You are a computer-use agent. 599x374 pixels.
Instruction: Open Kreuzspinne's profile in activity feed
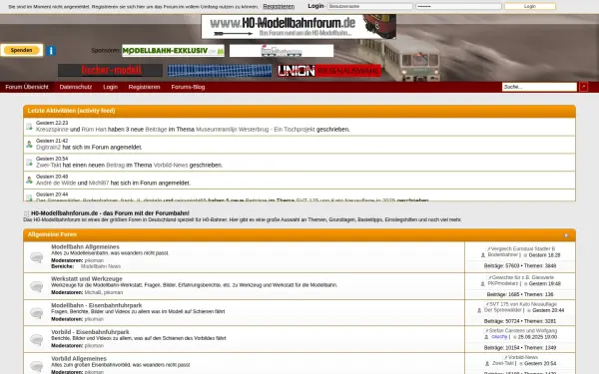click(x=52, y=130)
